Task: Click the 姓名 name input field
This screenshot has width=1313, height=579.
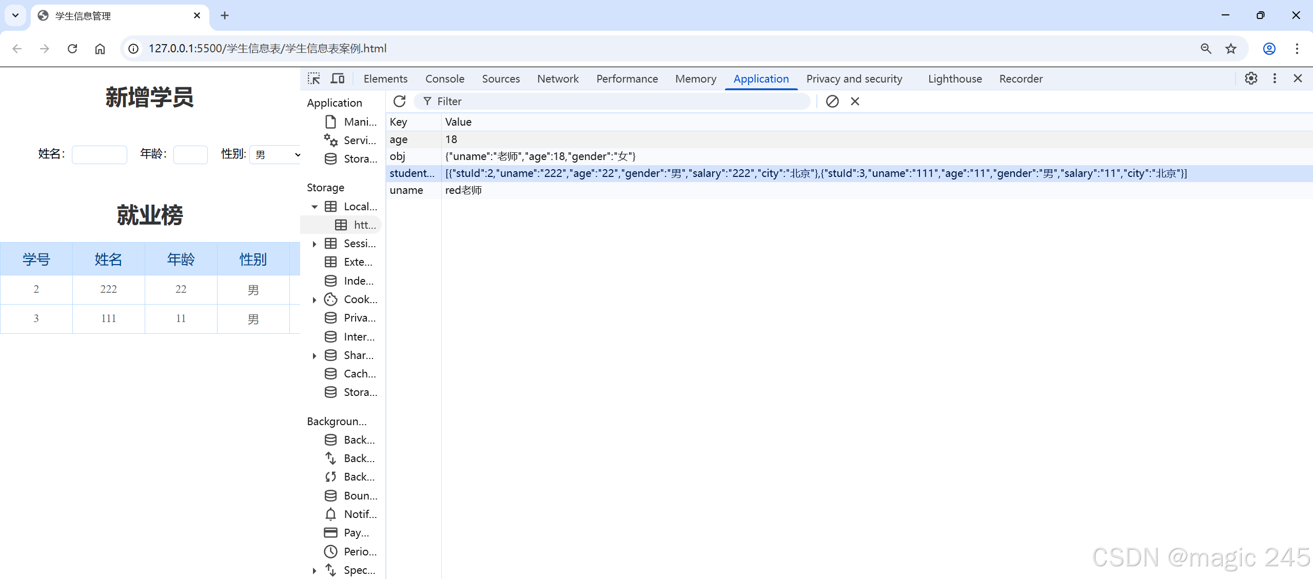Action: tap(100, 154)
